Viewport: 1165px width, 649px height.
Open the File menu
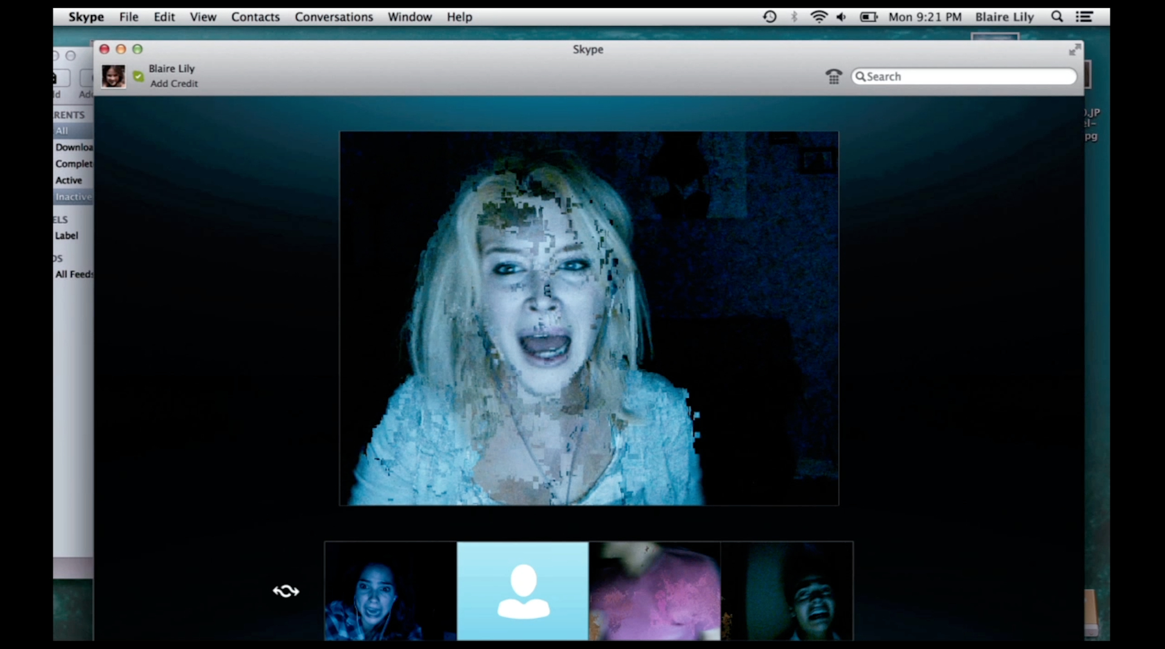point(129,17)
